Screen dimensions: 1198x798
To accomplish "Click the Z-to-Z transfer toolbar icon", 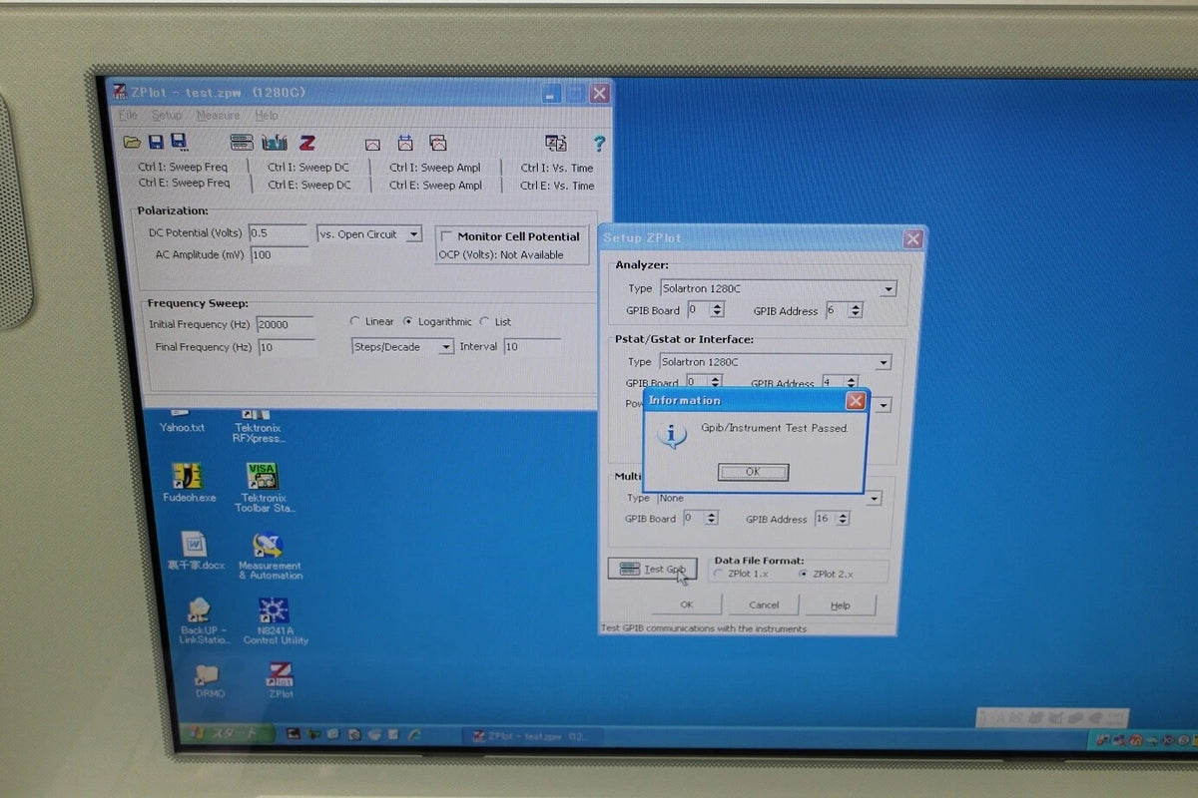I will pyautogui.click(x=556, y=143).
